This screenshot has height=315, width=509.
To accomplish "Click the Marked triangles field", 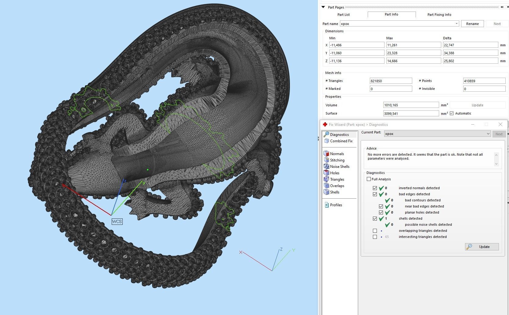I will tap(391, 89).
